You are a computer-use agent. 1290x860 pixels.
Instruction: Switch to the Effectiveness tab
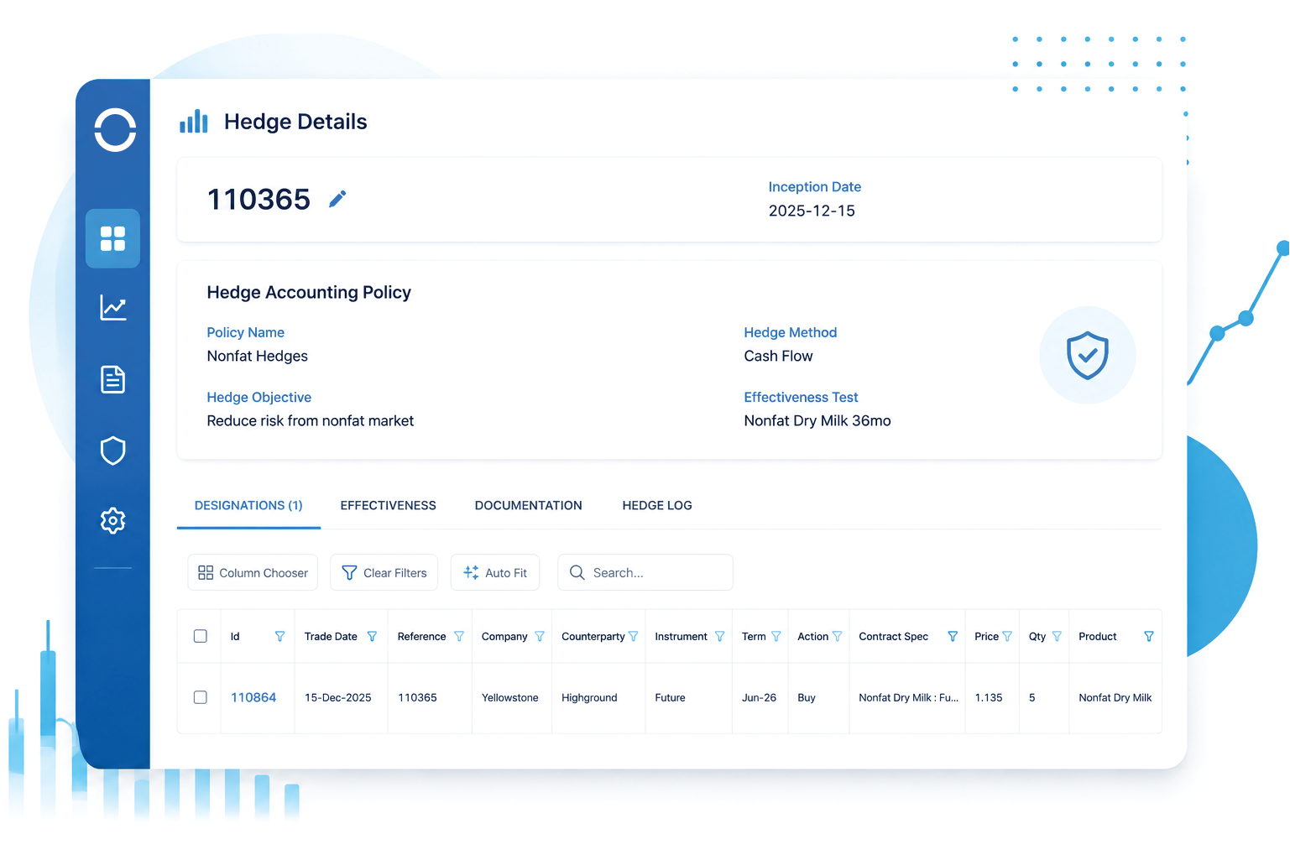click(x=388, y=506)
